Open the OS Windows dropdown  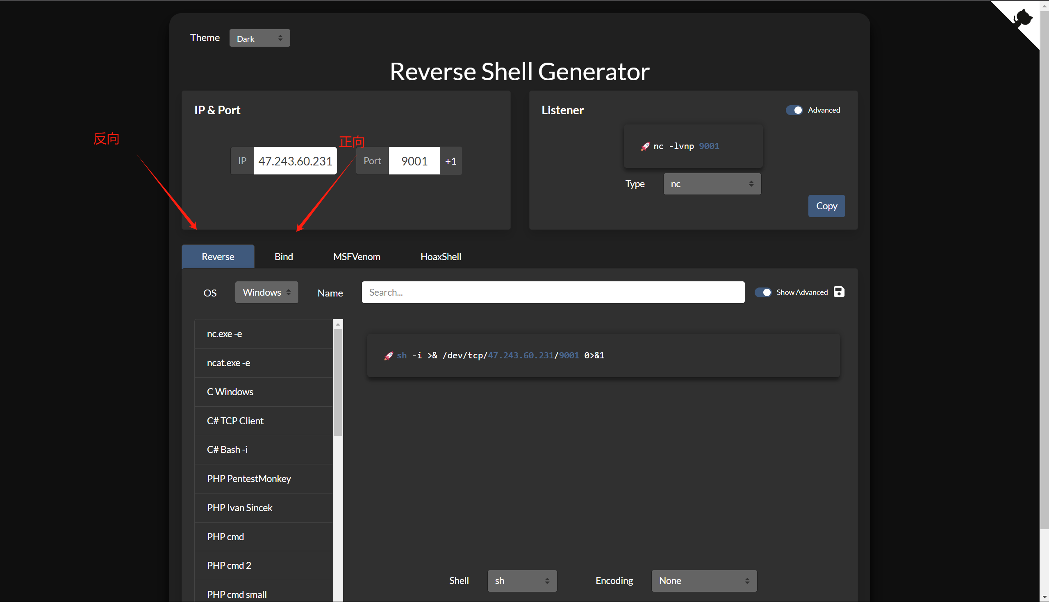(x=266, y=292)
